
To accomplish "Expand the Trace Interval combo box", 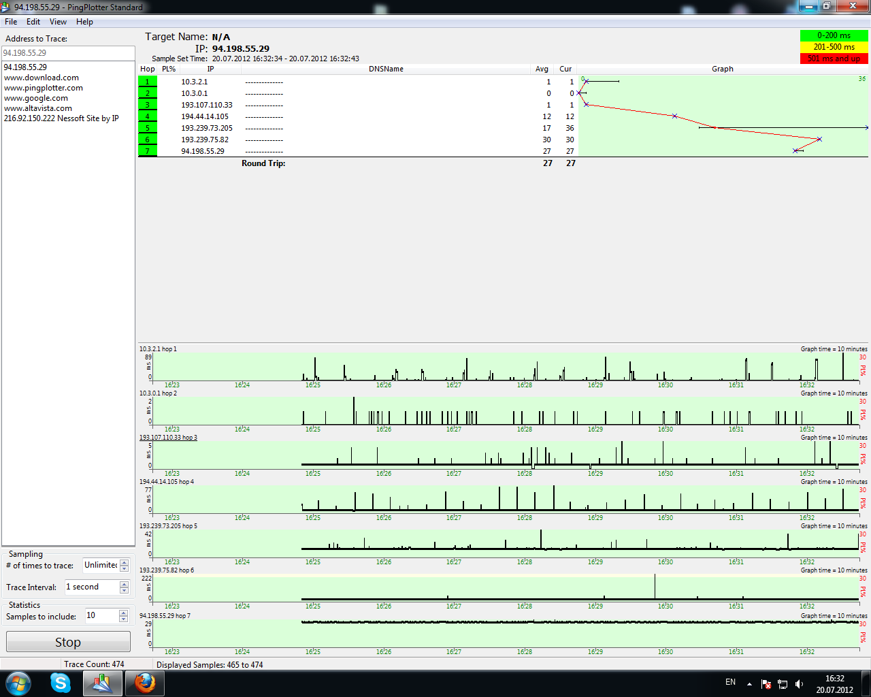I will [x=124, y=587].
